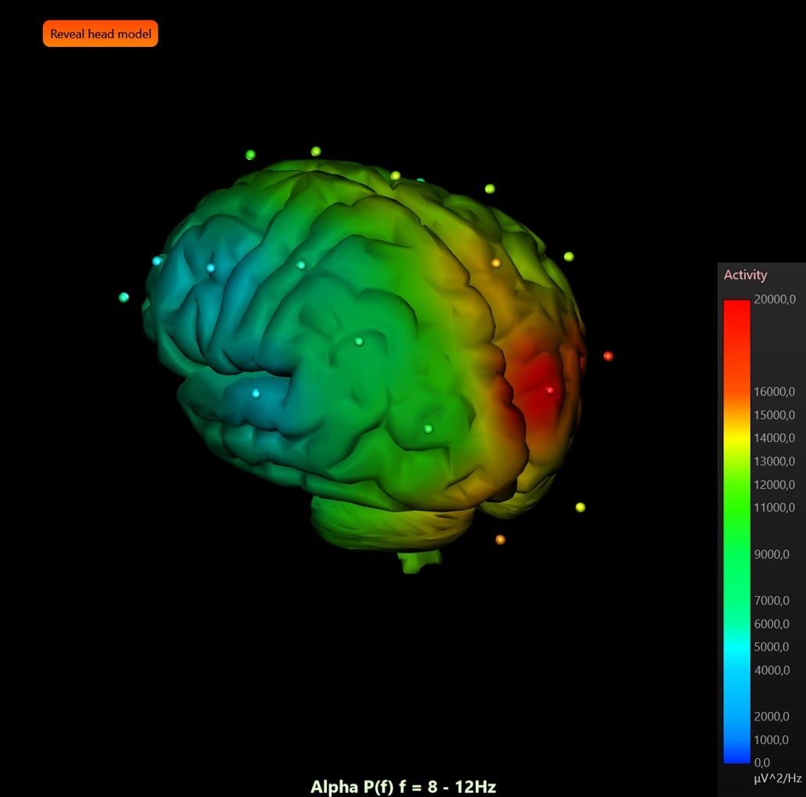
Task: Click the isolated cyan electrode at far left
Action: (x=123, y=297)
